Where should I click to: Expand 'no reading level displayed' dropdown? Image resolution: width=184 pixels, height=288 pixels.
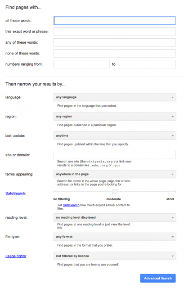[x=115, y=217]
